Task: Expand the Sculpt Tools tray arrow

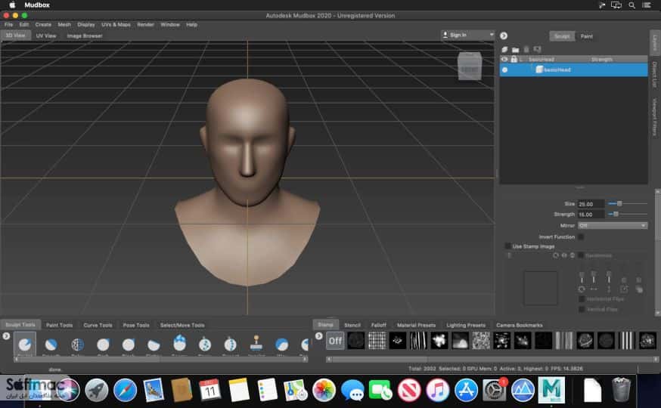Action: point(6,336)
